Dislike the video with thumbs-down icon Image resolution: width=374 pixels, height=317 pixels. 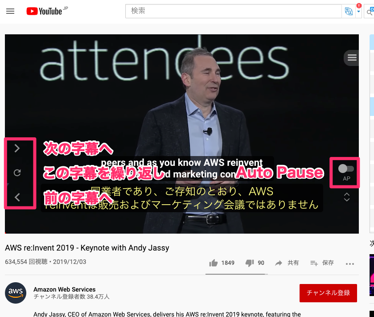tap(250, 263)
